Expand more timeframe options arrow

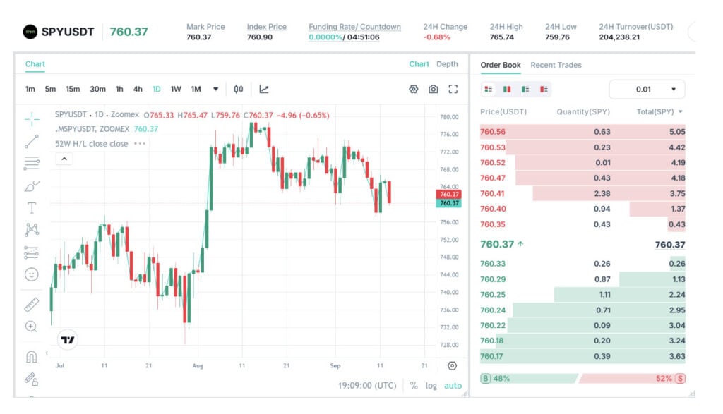coord(215,89)
